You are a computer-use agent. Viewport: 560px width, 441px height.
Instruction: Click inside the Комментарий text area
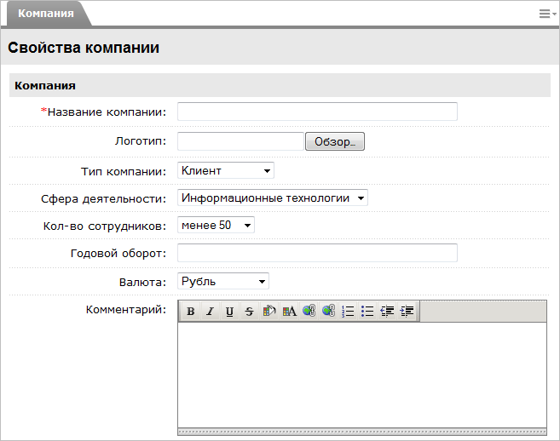tap(361, 373)
